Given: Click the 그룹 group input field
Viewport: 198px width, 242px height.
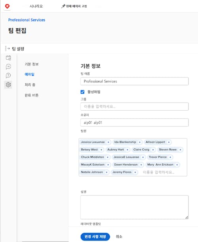Looking at the screenshot, I should (134, 106).
